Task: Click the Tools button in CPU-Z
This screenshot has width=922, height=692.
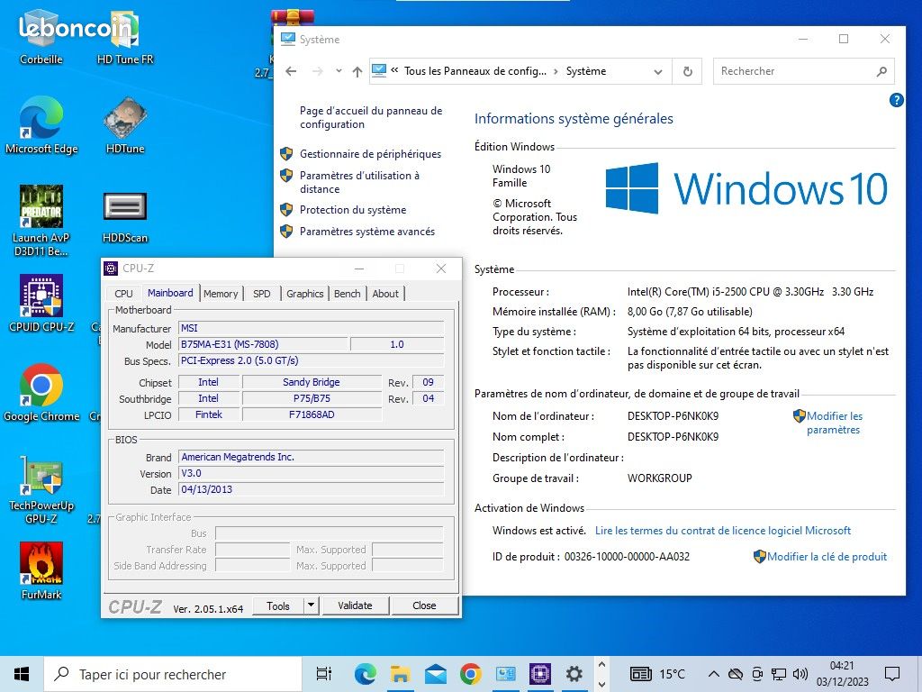Action: click(278, 605)
